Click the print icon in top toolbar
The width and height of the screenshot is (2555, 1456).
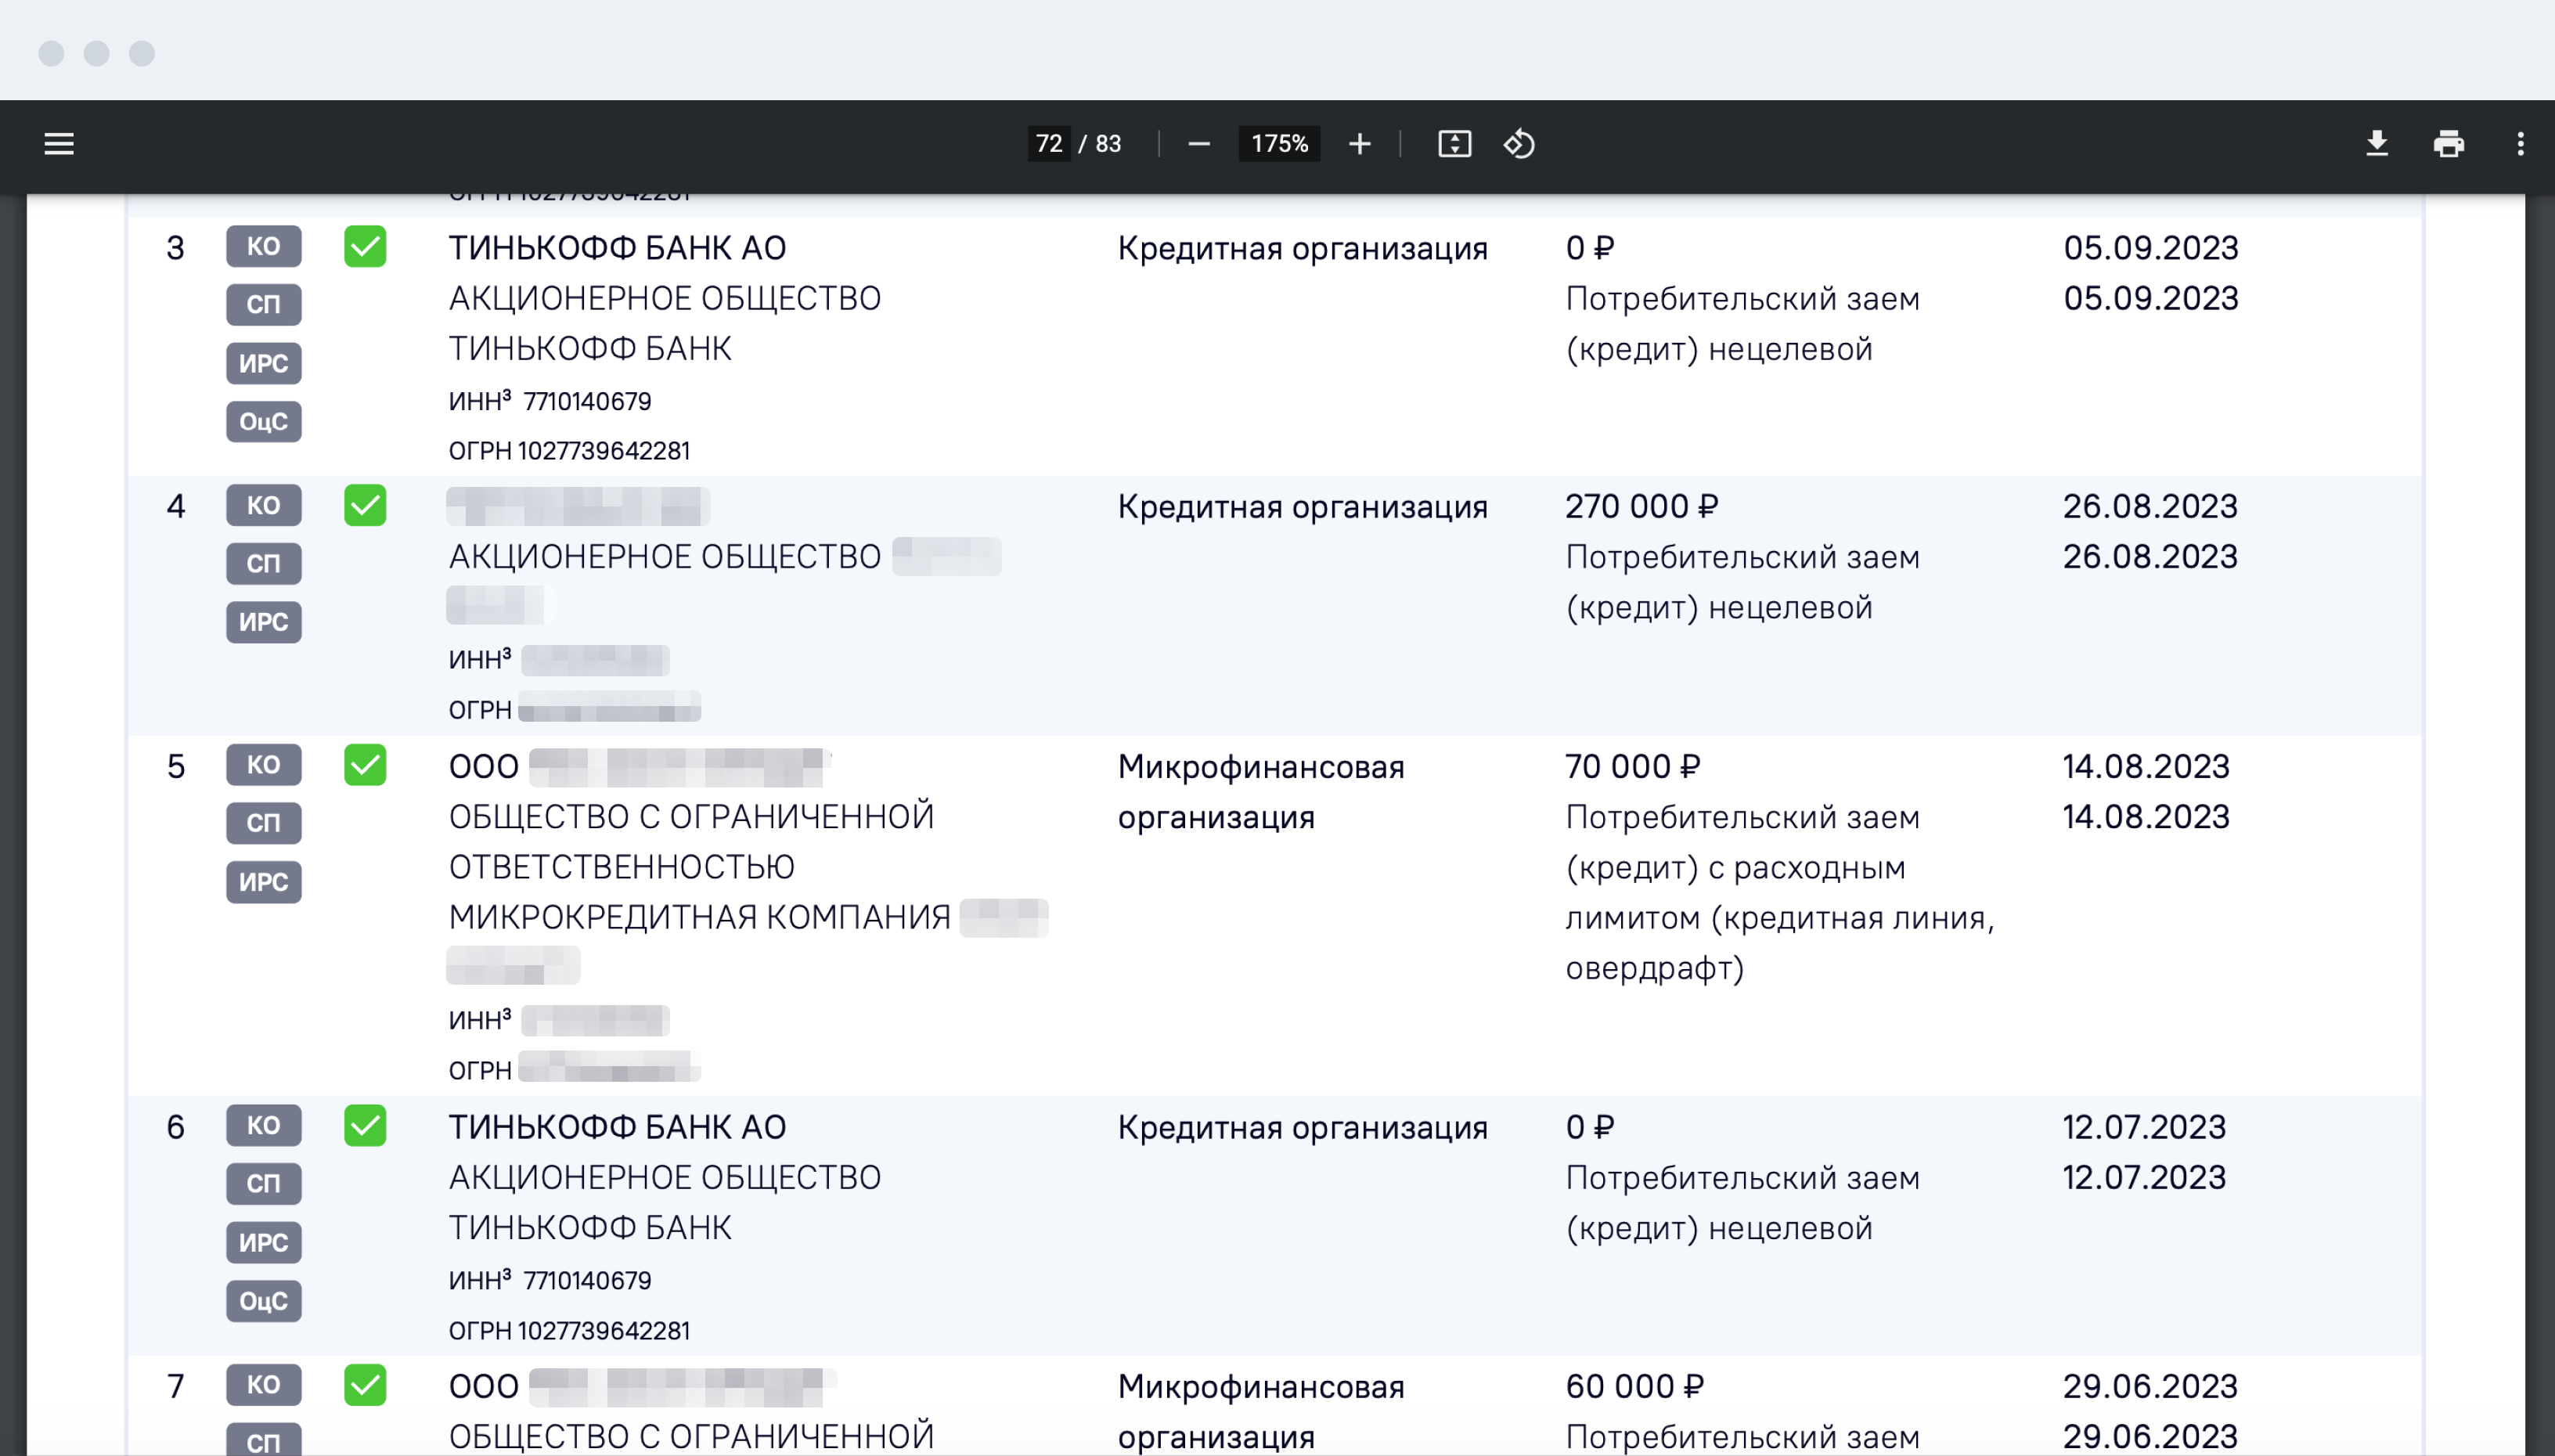click(2448, 144)
